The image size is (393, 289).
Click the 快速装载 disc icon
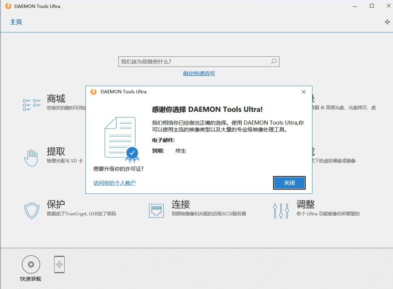tap(31, 264)
